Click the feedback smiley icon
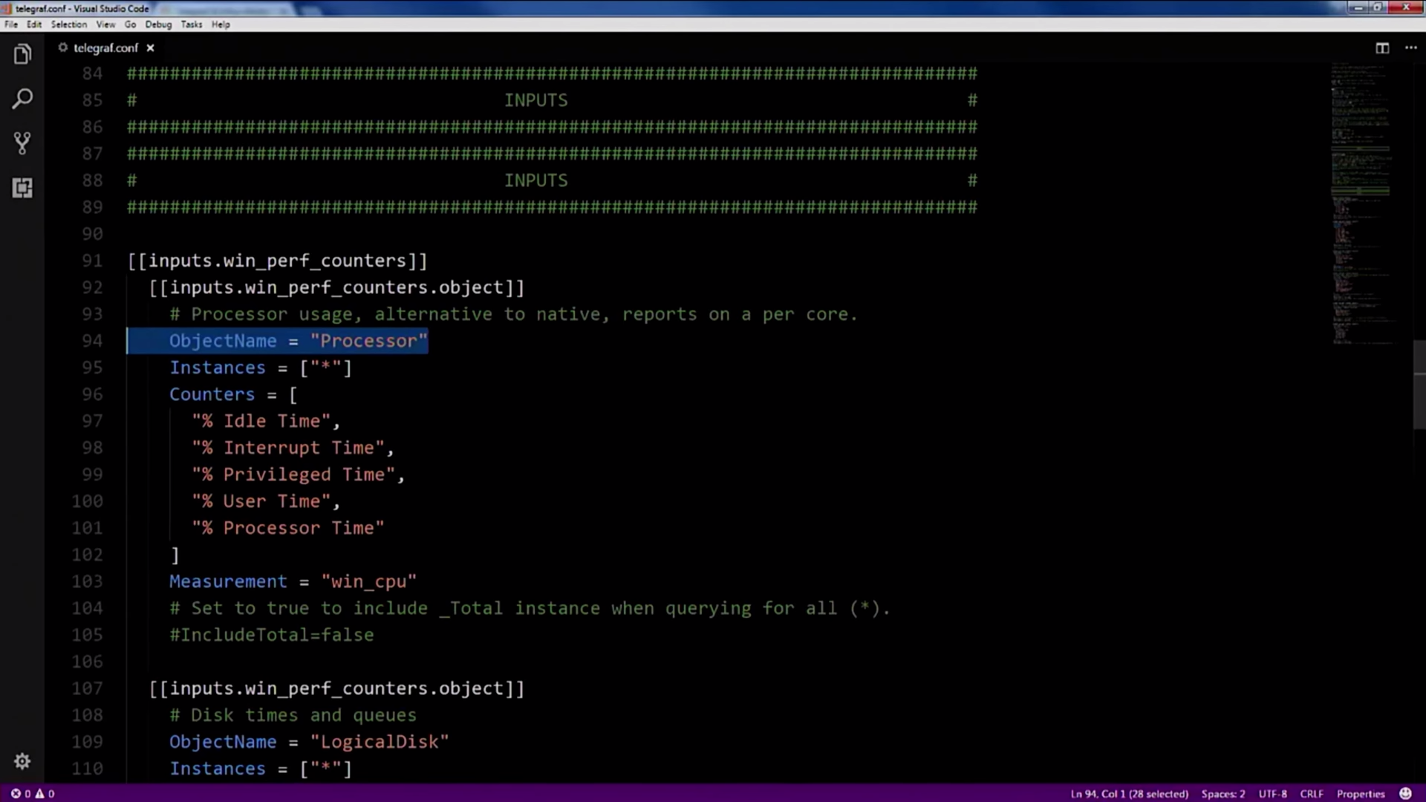This screenshot has width=1426, height=802. (x=1405, y=793)
